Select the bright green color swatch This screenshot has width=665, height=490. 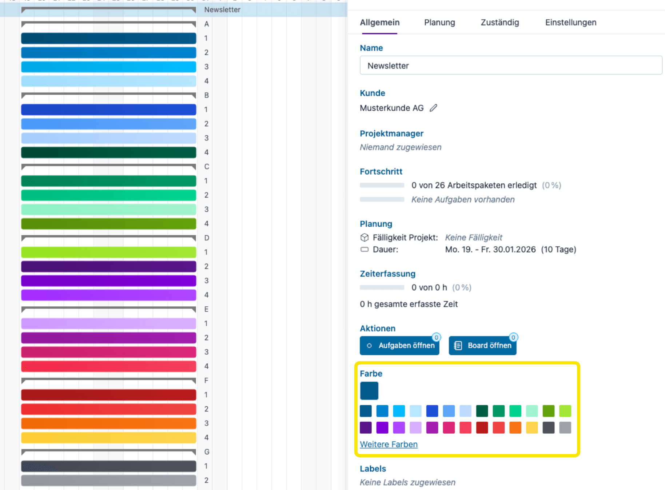tap(565, 411)
